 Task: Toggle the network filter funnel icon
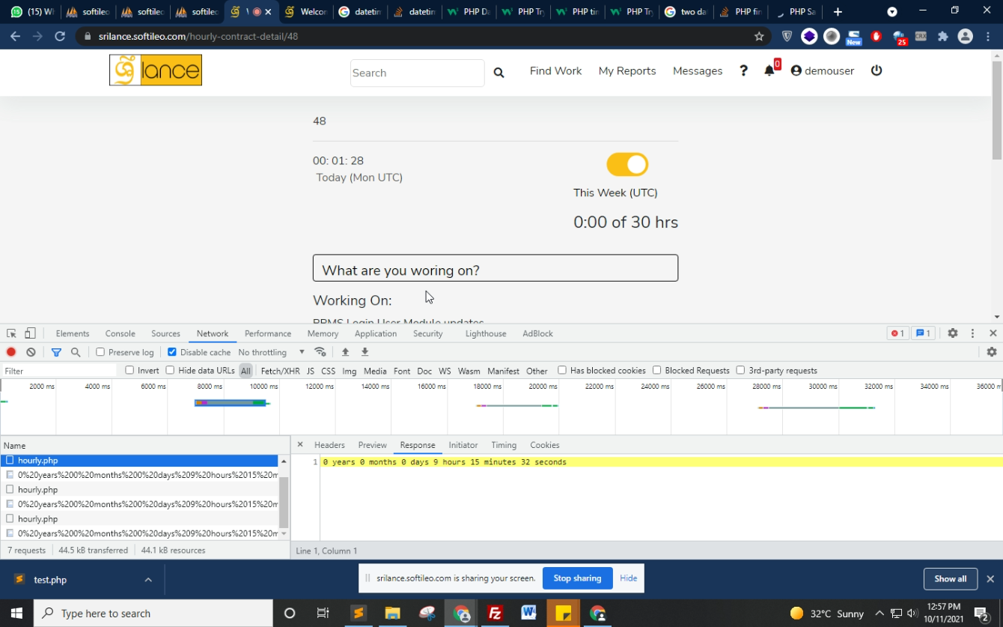point(56,352)
